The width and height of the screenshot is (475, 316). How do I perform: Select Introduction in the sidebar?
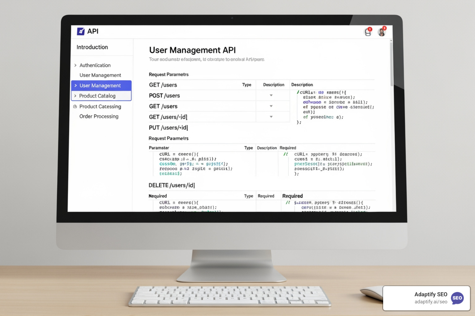point(92,47)
